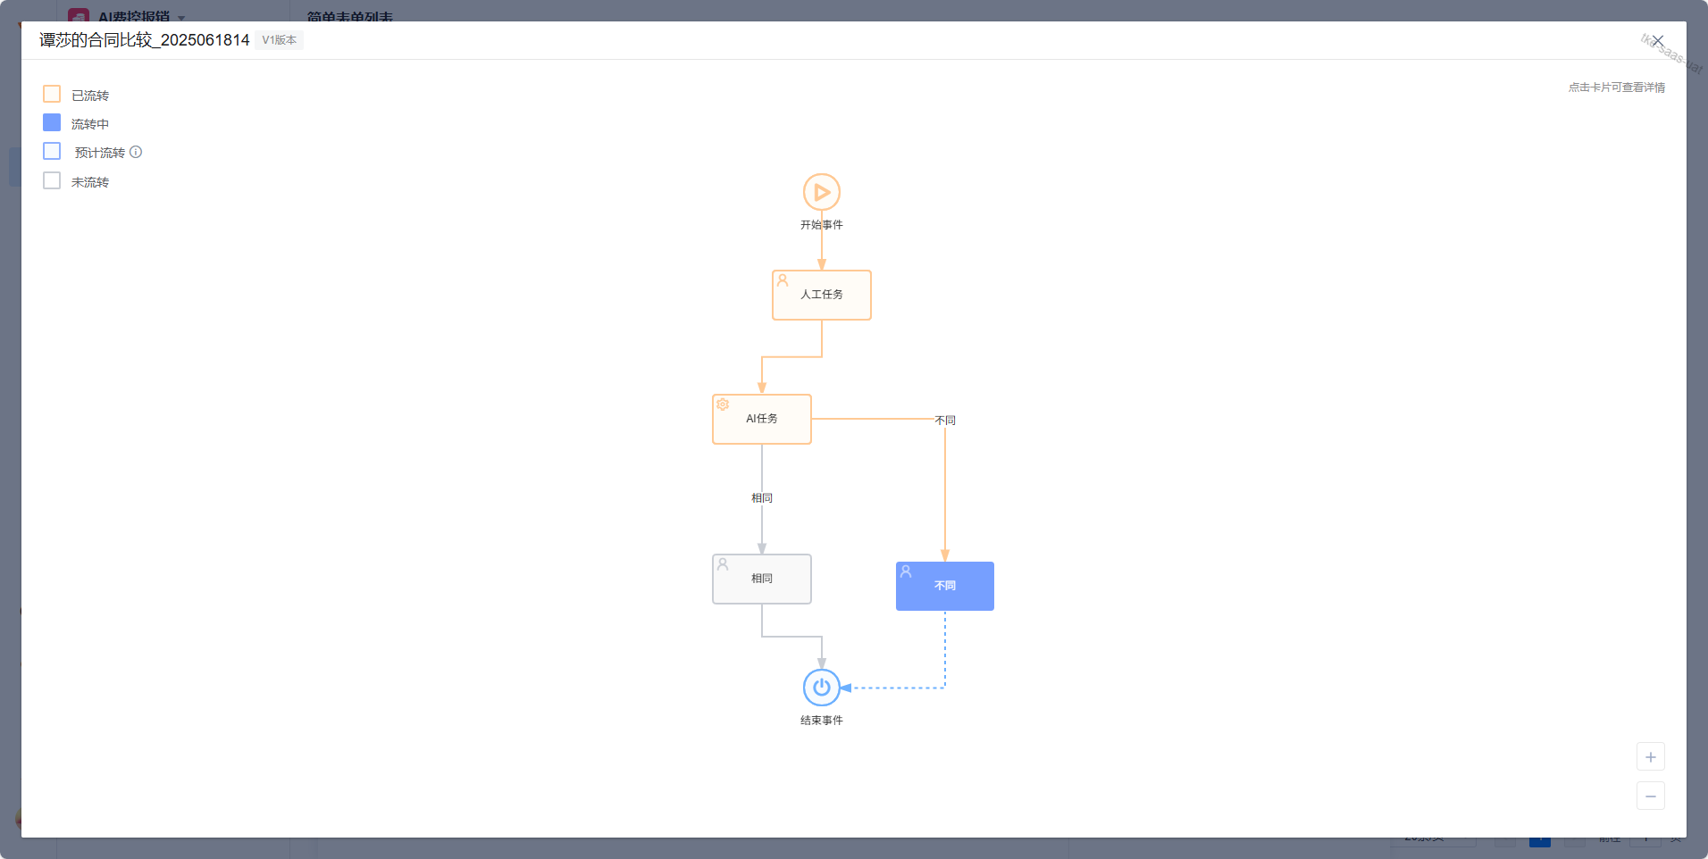Click the person icon on 人工任务 node

[x=783, y=280]
